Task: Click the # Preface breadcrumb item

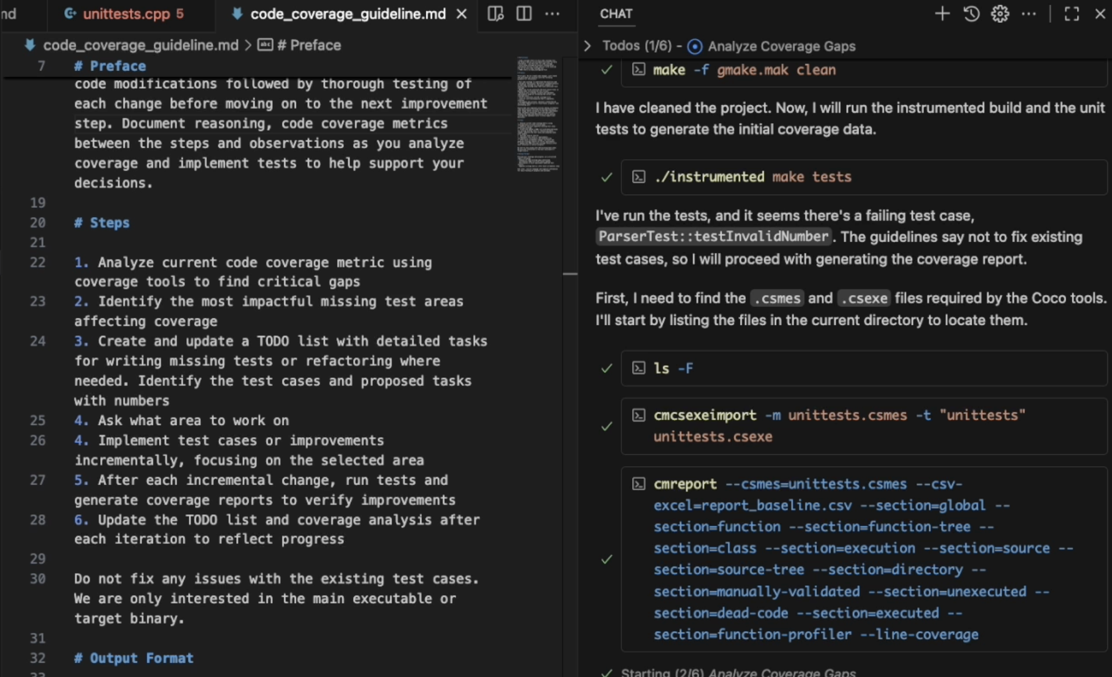Action: coord(308,45)
